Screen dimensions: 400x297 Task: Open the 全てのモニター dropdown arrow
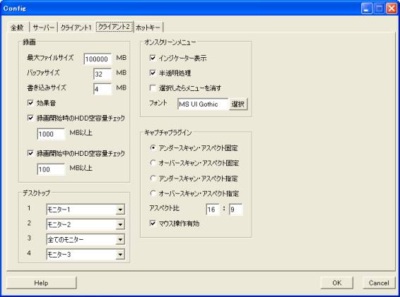click(120, 239)
